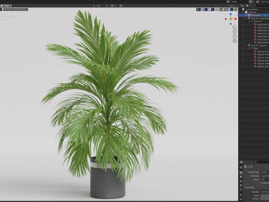The image size is (269, 202).
Task: Open the World properties tab
Action: coord(241,190)
